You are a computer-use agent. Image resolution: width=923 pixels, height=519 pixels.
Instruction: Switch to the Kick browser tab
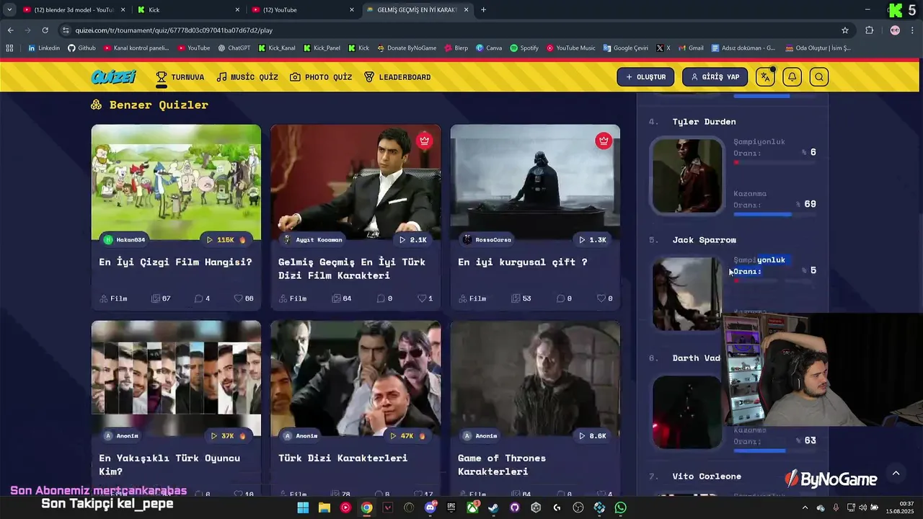tap(188, 9)
